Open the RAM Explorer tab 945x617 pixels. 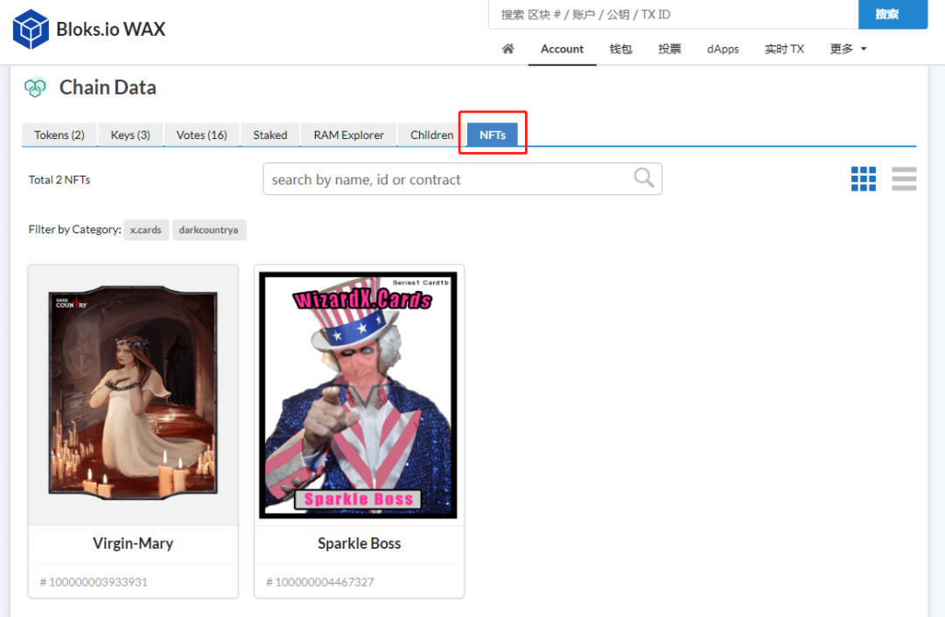(x=349, y=135)
